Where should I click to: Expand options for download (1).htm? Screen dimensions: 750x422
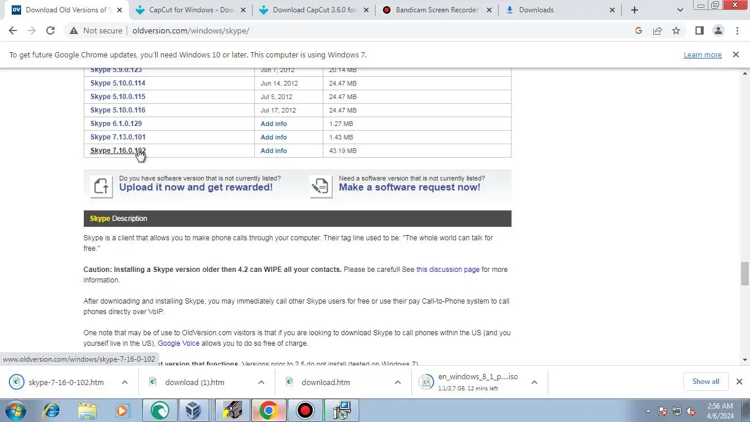tap(261, 382)
